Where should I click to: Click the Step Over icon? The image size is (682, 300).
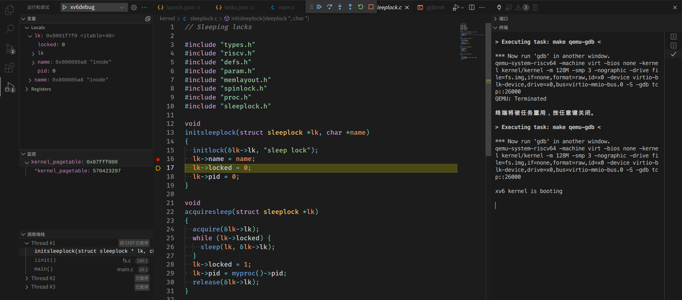pyautogui.click(x=330, y=7)
